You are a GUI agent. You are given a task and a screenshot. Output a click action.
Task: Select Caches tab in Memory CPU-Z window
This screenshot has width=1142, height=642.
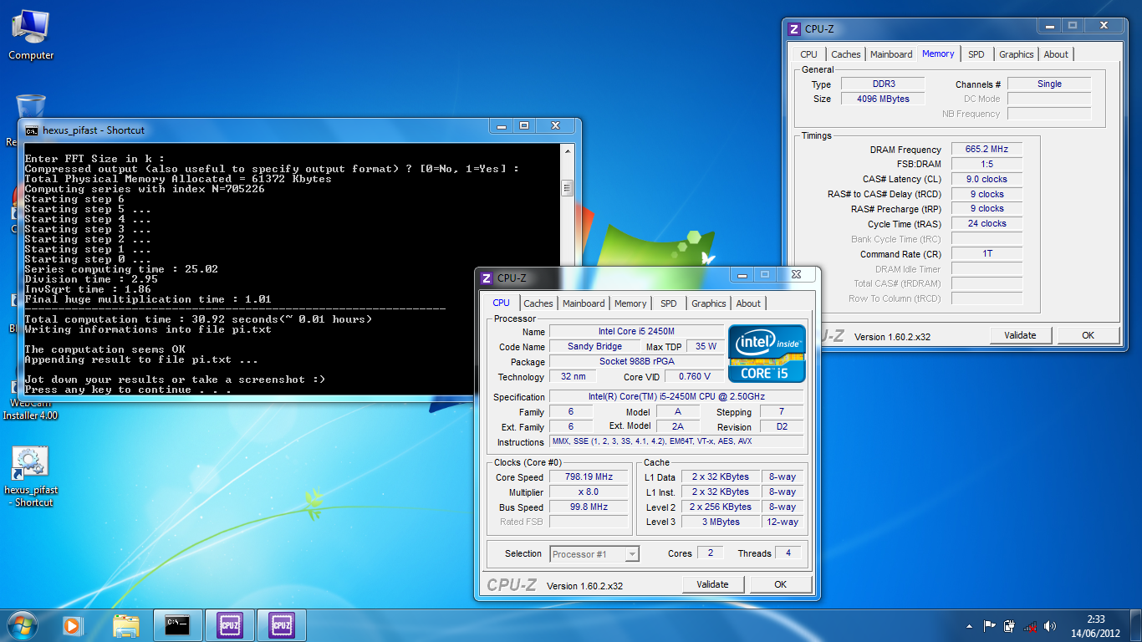coord(846,54)
